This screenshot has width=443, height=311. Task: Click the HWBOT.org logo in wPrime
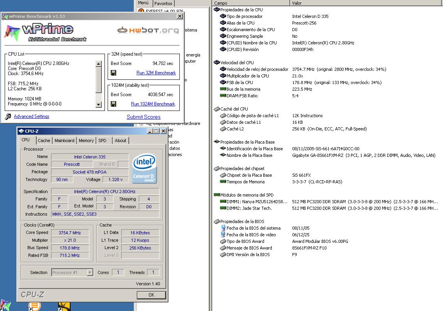click(x=148, y=30)
